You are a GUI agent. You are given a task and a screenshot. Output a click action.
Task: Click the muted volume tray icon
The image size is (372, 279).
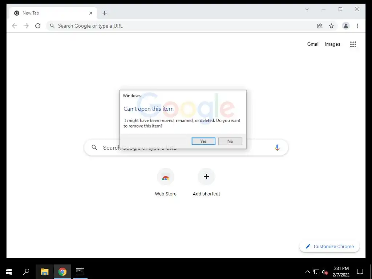click(x=325, y=272)
